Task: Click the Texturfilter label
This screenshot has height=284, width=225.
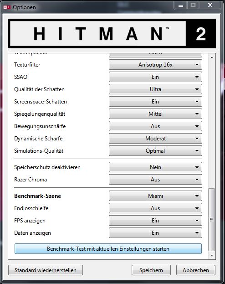Action: 27,65
